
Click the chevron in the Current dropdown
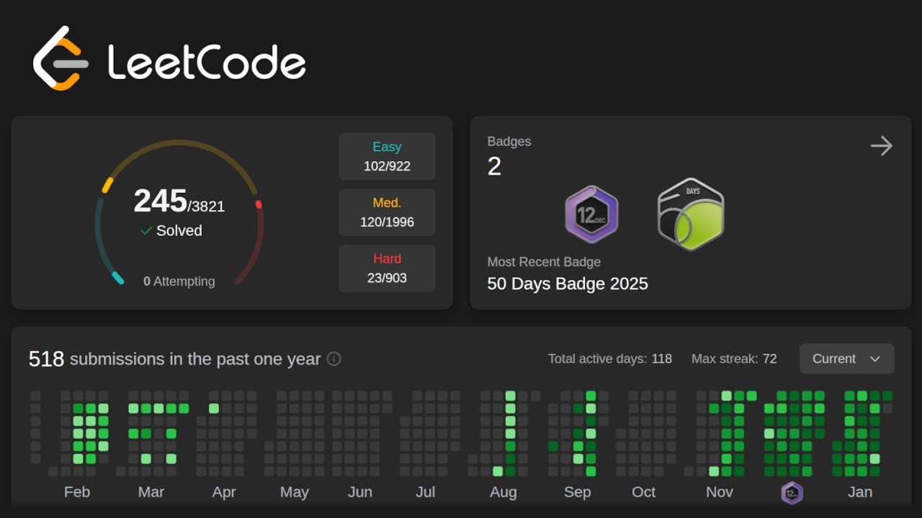click(x=875, y=359)
